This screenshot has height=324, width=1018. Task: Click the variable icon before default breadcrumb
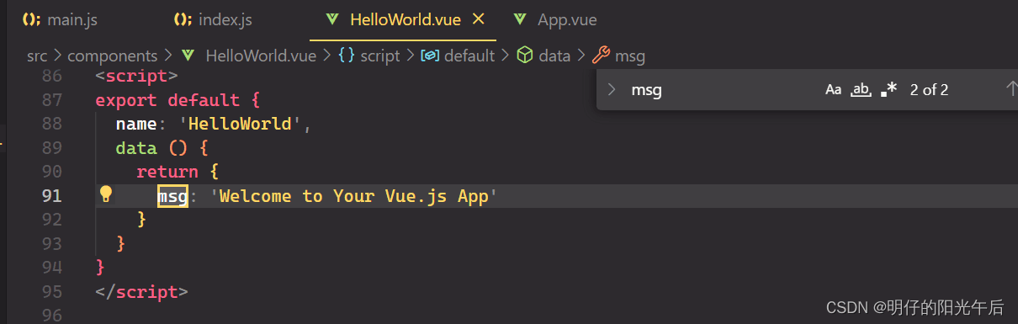click(x=430, y=56)
